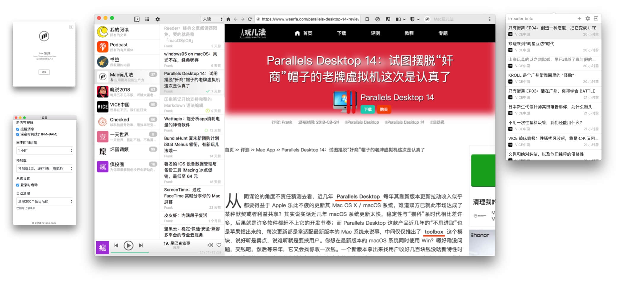Image resolution: width=622 pixels, height=284 pixels.
Task: Click the exit arrow icon in irreader beta
Action: pyautogui.click(x=596, y=18)
